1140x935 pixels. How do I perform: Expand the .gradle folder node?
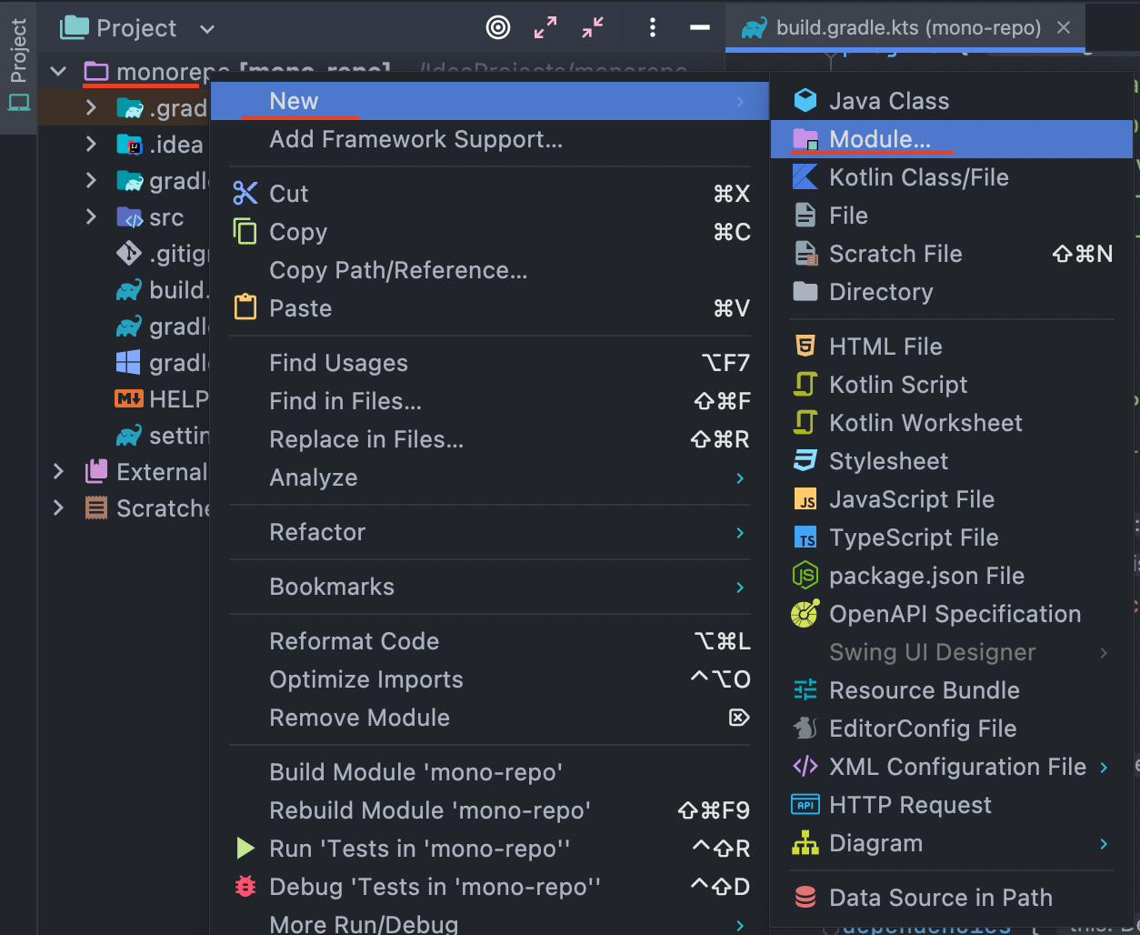coord(90,108)
